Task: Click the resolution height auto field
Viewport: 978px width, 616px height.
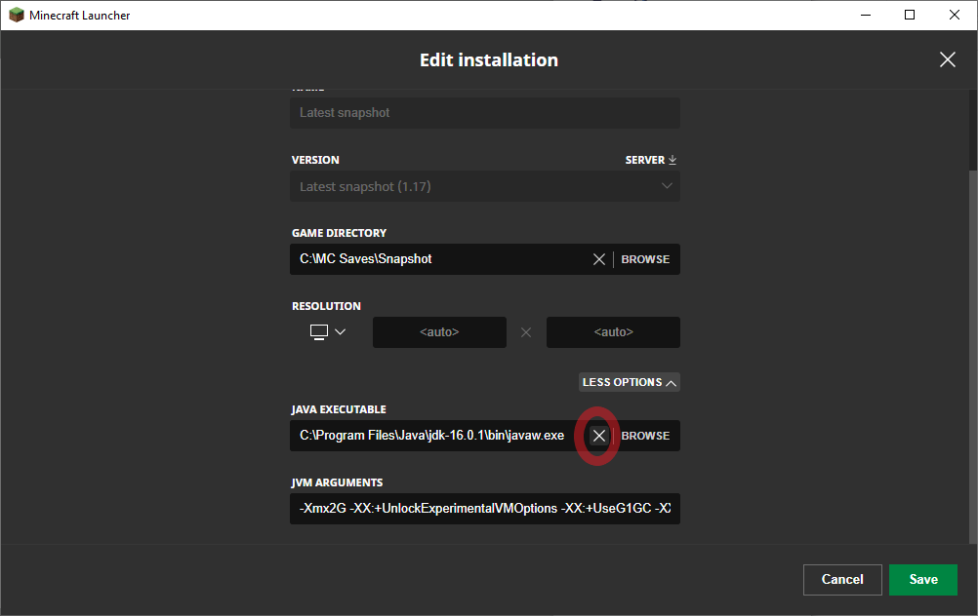Action: pyautogui.click(x=613, y=332)
